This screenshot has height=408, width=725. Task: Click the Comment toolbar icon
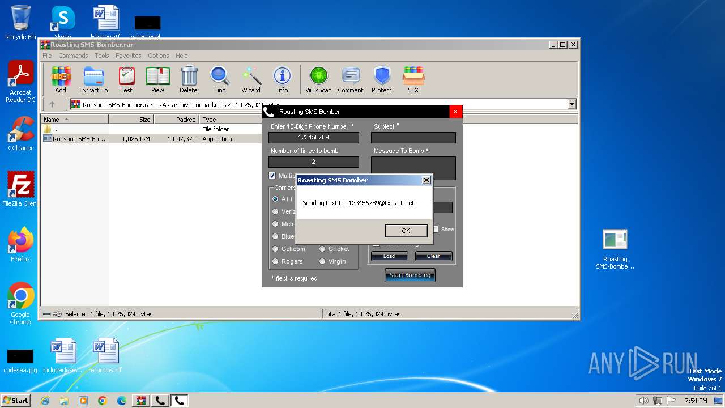351,79
